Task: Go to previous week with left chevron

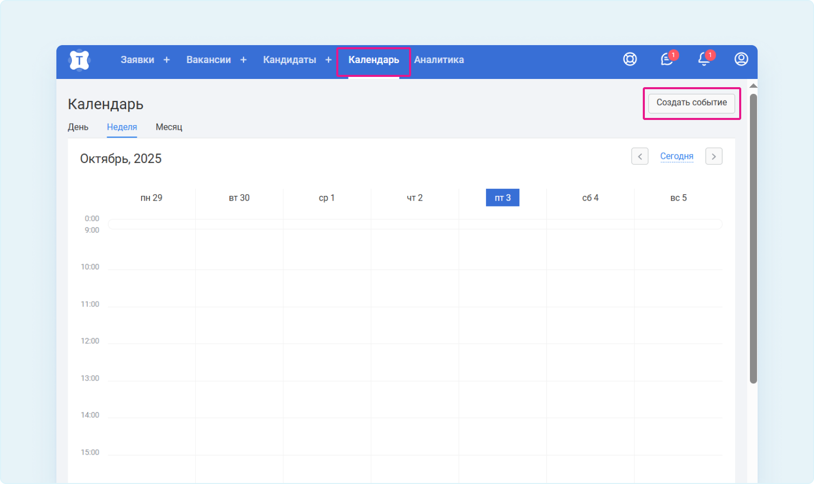Action: [640, 156]
